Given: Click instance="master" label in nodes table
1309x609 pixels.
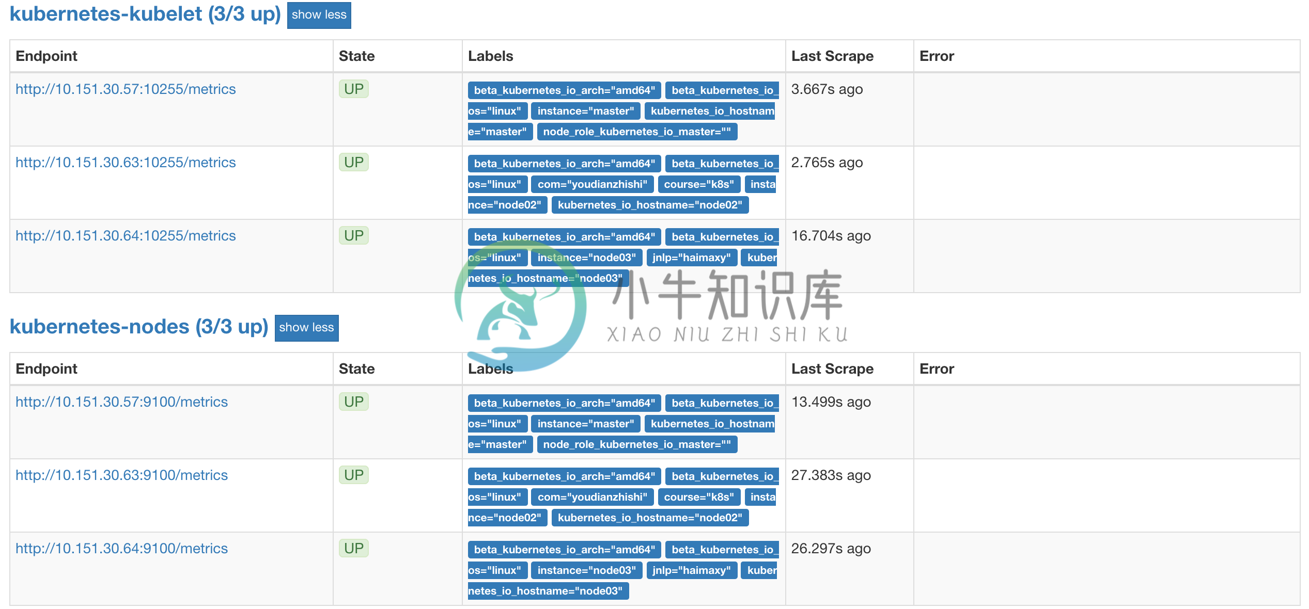Looking at the screenshot, I should [586, 424].
